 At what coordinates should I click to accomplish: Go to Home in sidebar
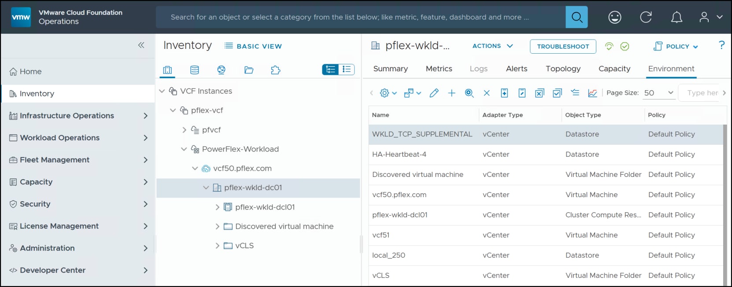tap(78, 71)
